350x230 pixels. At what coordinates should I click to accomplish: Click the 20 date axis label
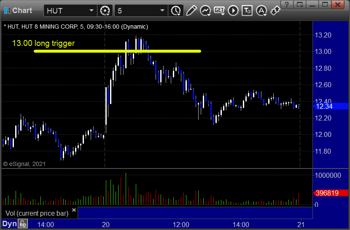click(106, 225)
